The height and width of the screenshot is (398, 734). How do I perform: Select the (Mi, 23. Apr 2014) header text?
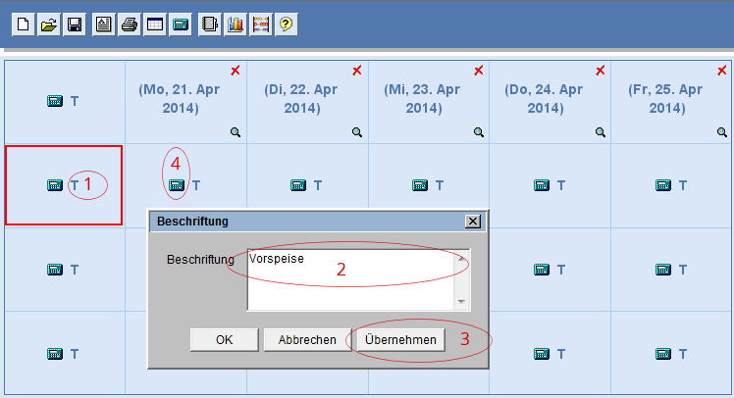pos(424,99)
